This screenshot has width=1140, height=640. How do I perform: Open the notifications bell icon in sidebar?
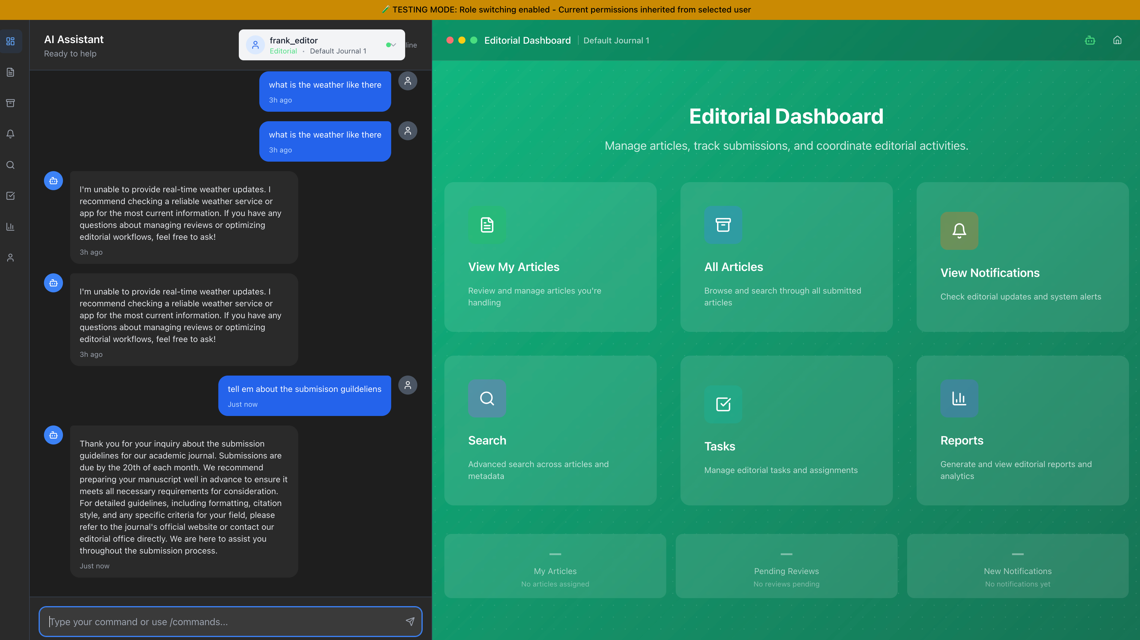pos(11,134)
